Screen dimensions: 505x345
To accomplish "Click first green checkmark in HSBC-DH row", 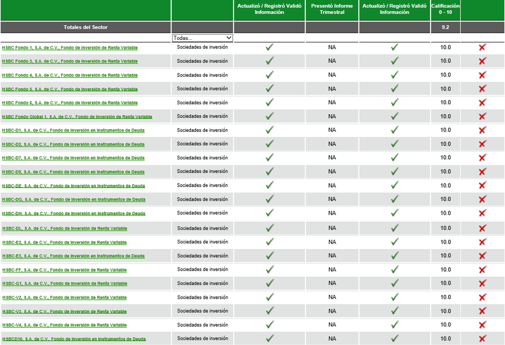I will pyautogui.click(x=270, y=213).
